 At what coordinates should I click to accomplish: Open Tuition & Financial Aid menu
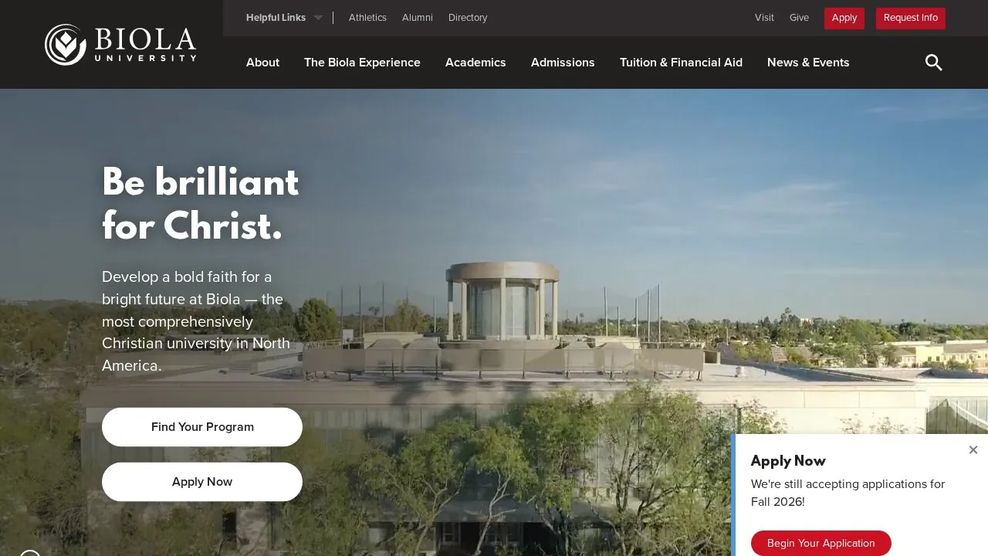681,63
